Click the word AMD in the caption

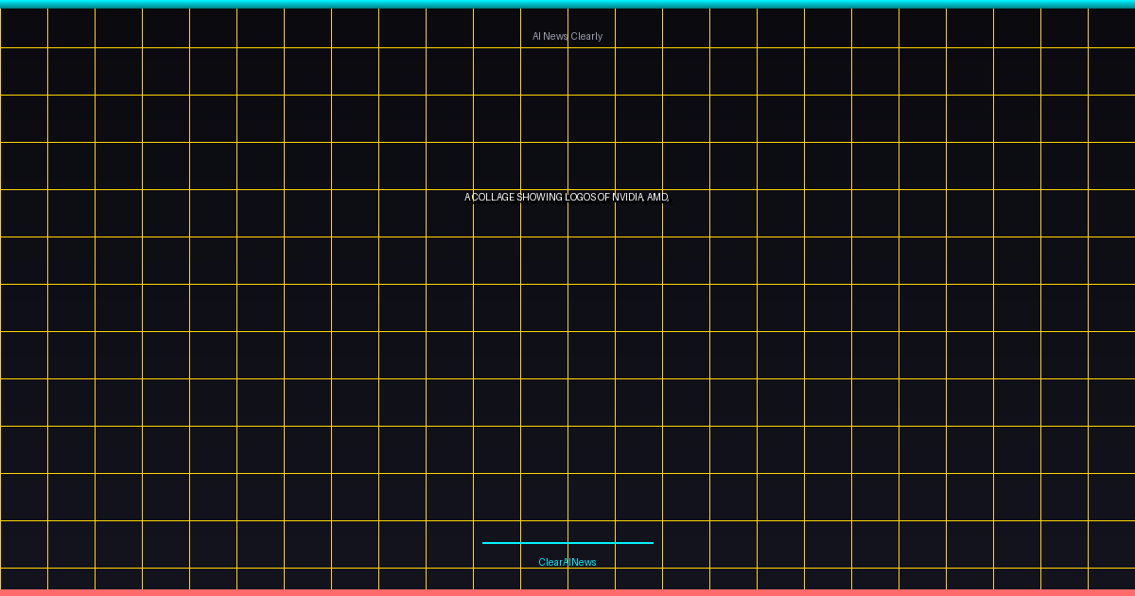(x=656, y=197)
